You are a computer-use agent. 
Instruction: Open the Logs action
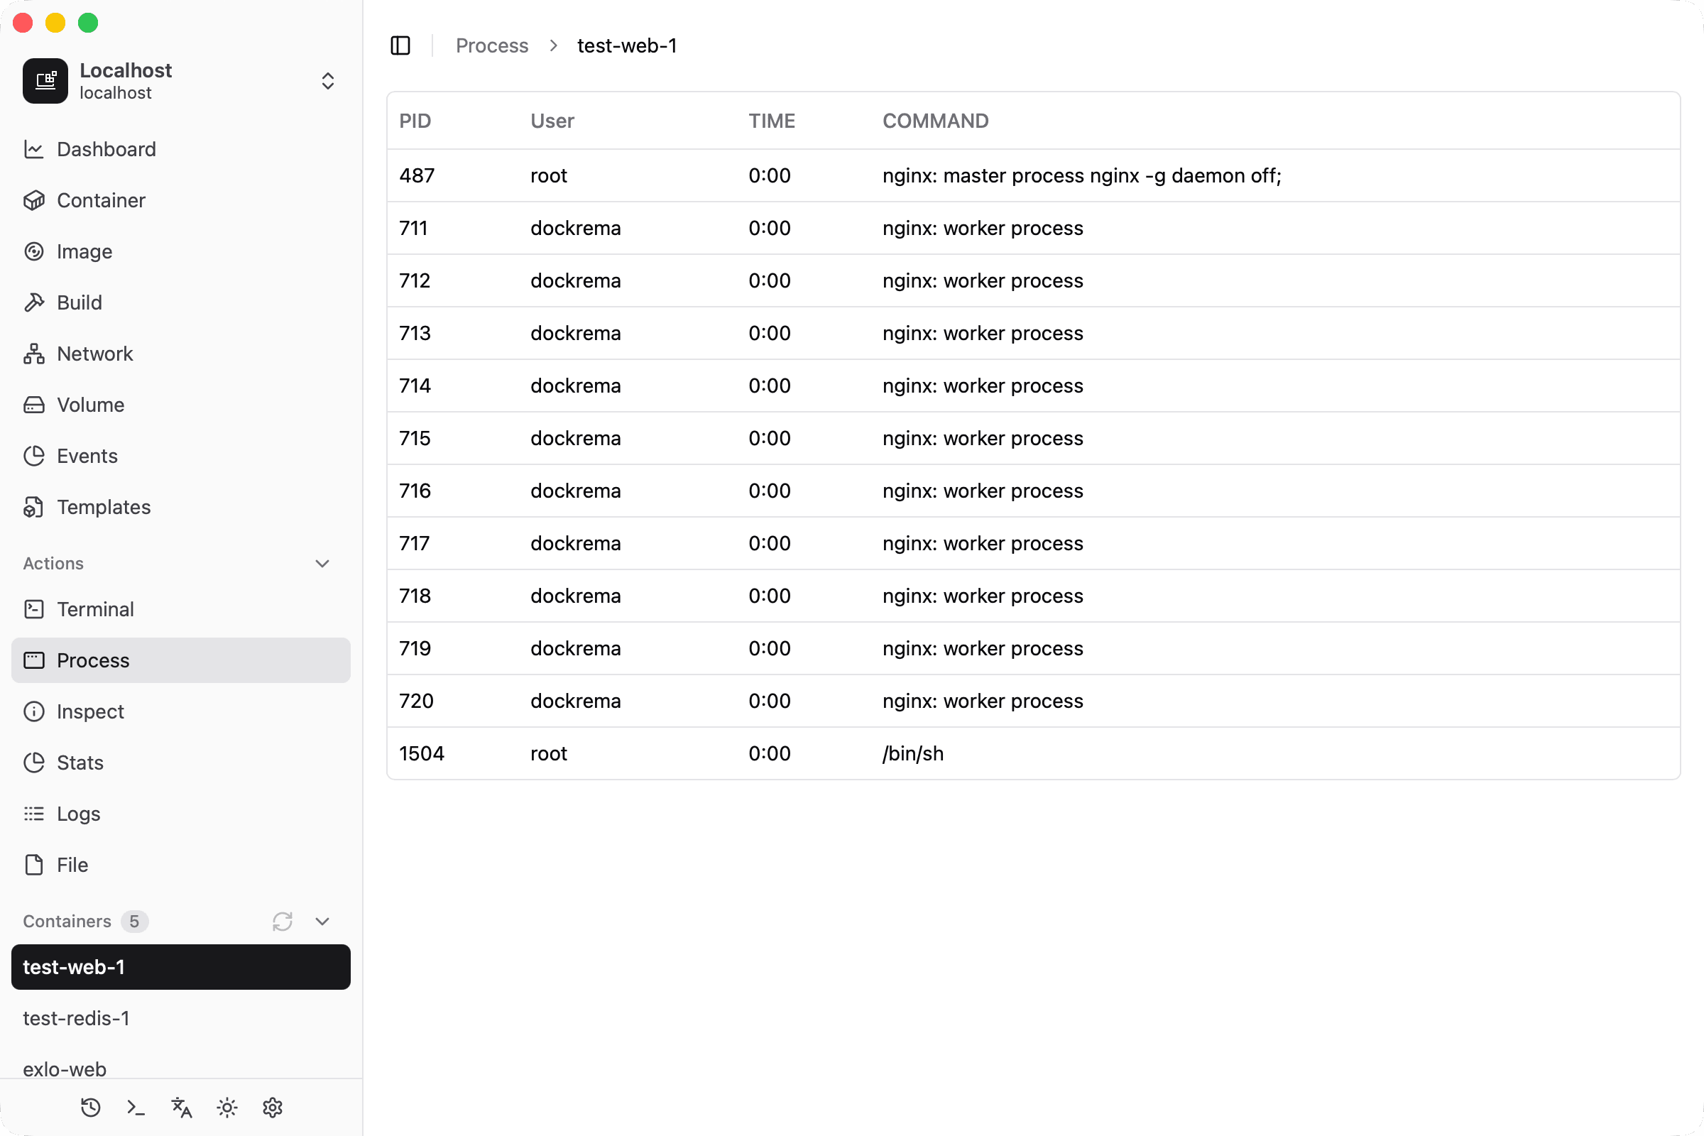[78, 814]
